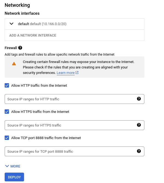Click the Allow HTTPS traffic label text
Image resolution: width=164 pixels, height=183 pixels.
coord(40,112)
